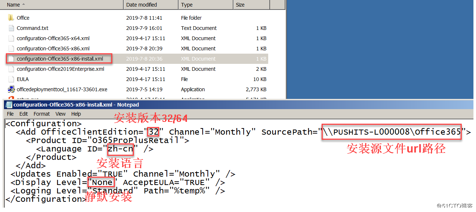Click the configuration-Office365-x86.xml file icon
476x212 pixels.
[x=11, y=49]
